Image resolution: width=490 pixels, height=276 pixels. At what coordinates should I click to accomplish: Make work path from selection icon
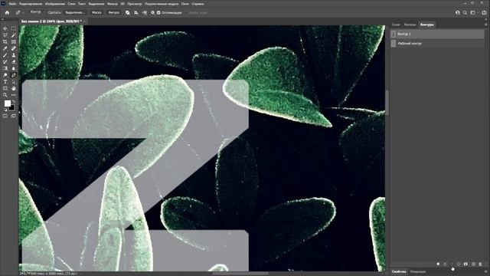click(459, 264)
